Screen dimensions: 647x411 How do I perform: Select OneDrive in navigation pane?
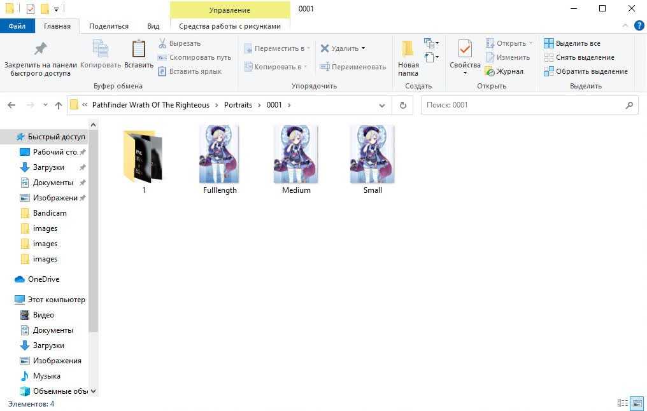[43, 279]
